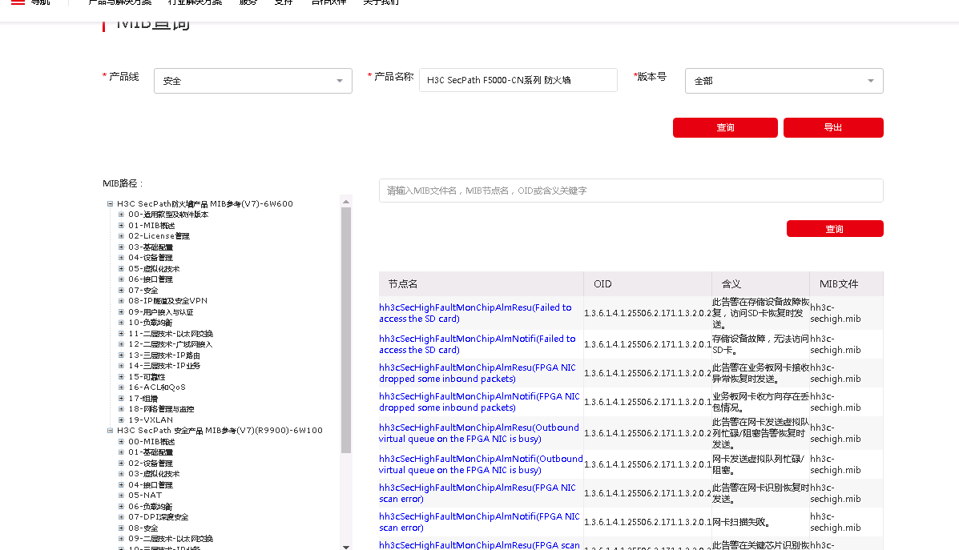Select the 12-二层技术-广域网接入 tree item

pyautogui.click(x=171, y=344)
